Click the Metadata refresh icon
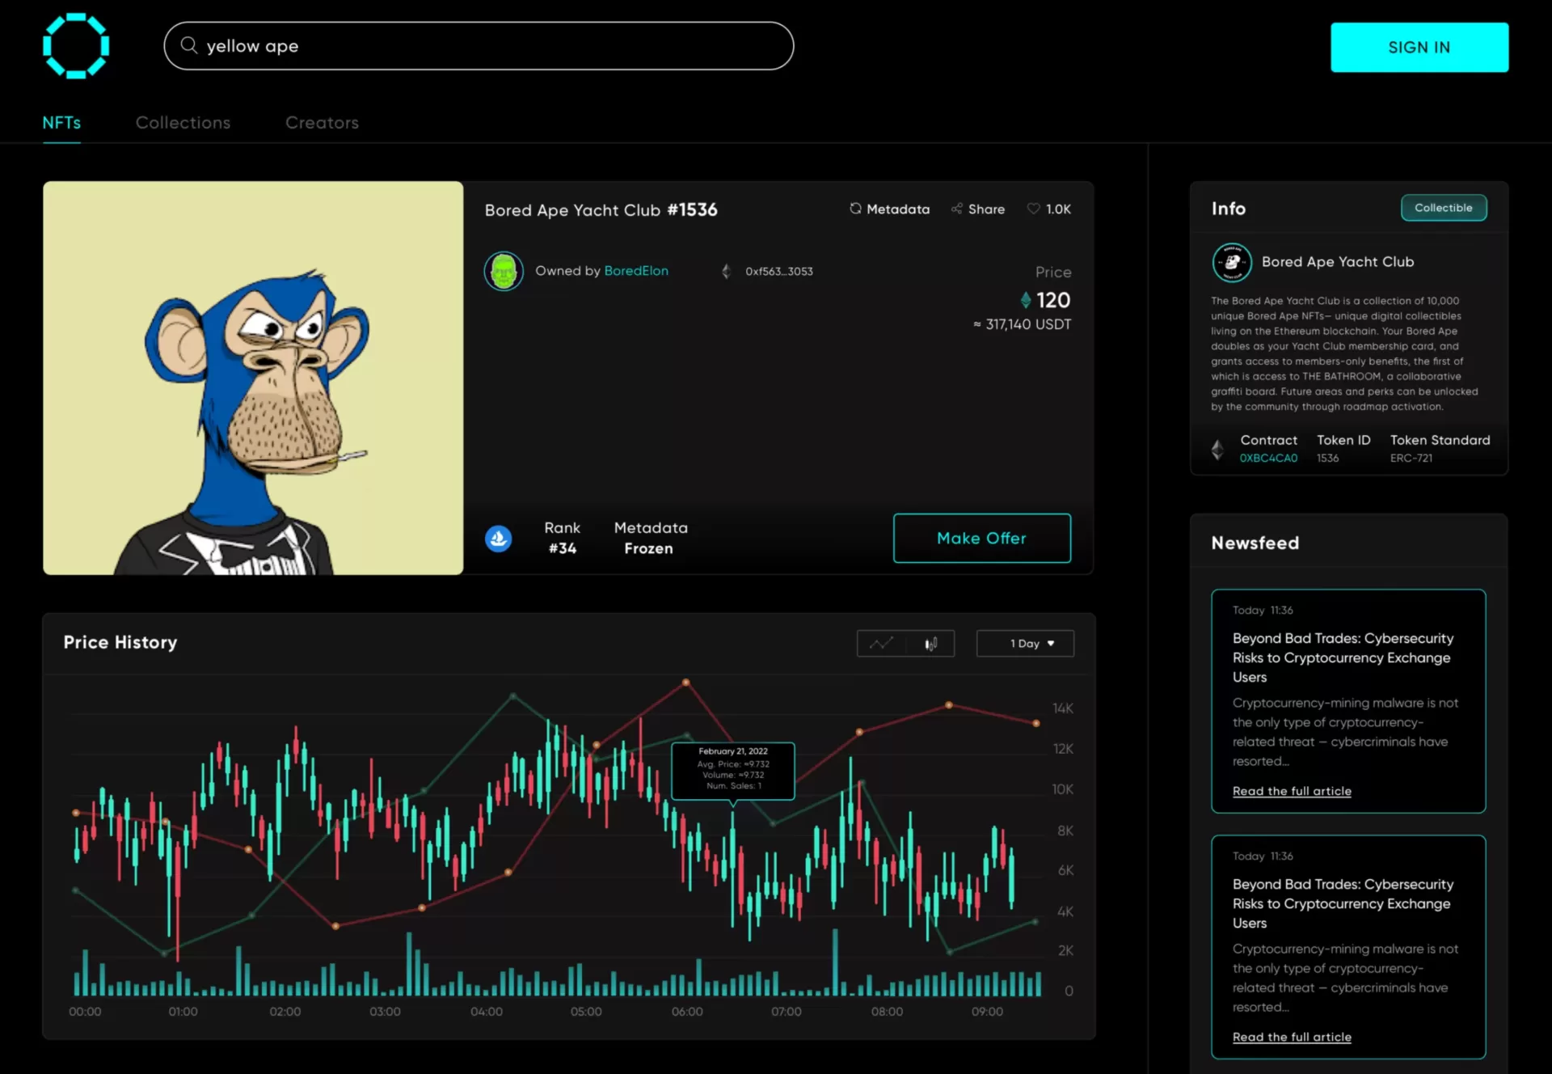The width and height of the screenshot is (1552, 1074). pyautogui.click(x=855, y=209)
